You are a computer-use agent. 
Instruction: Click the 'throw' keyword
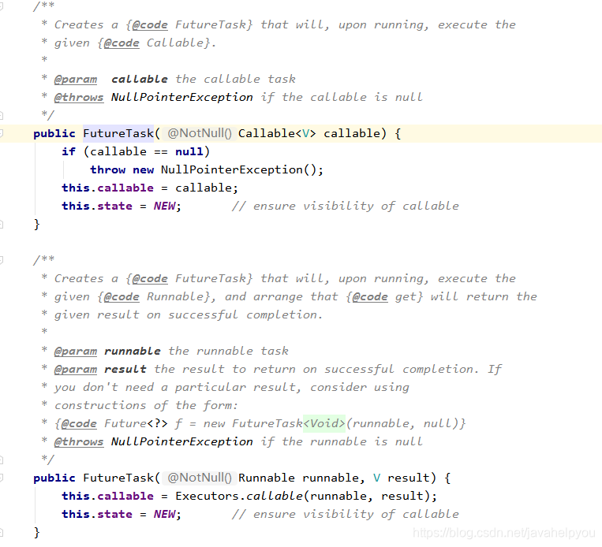(x=108, y=169)
